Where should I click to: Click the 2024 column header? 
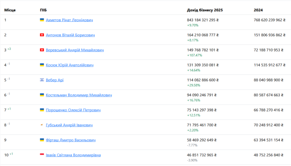click(x=258, y=10)
